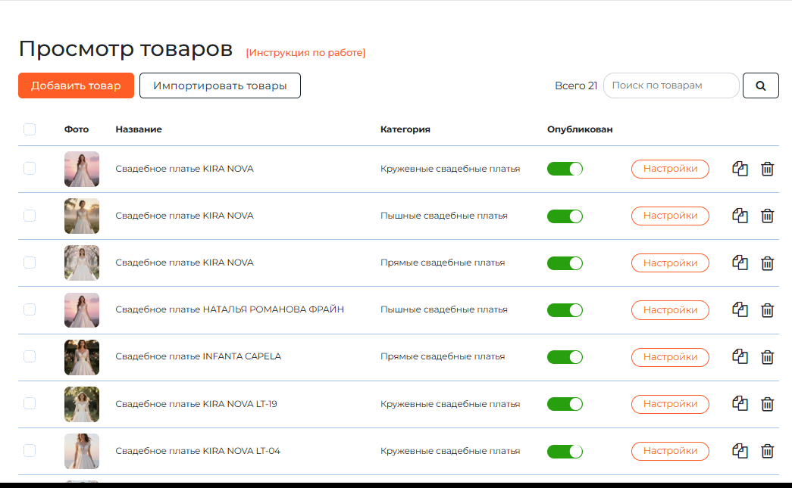Duplicate the INFANTA CAPELA dress
Image resolution: width=792 pixels, height=488 pixels.
tap(740, 356)
